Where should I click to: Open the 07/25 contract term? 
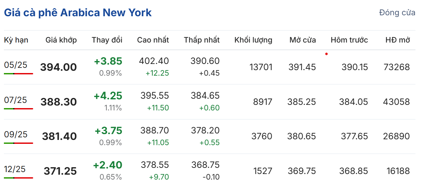[16, 100]
